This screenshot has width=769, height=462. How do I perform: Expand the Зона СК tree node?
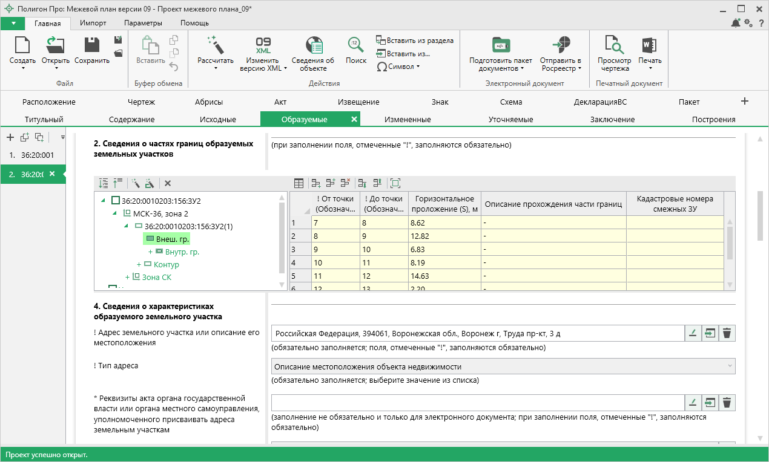point(128,277)
